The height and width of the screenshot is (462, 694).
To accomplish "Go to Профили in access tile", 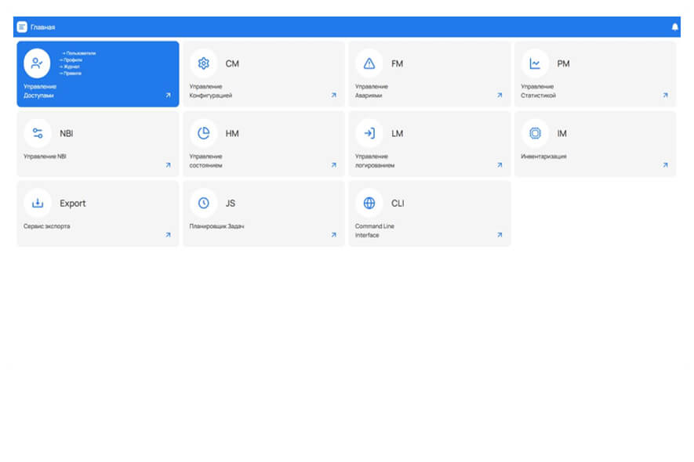I will click(x=72, y=60).
